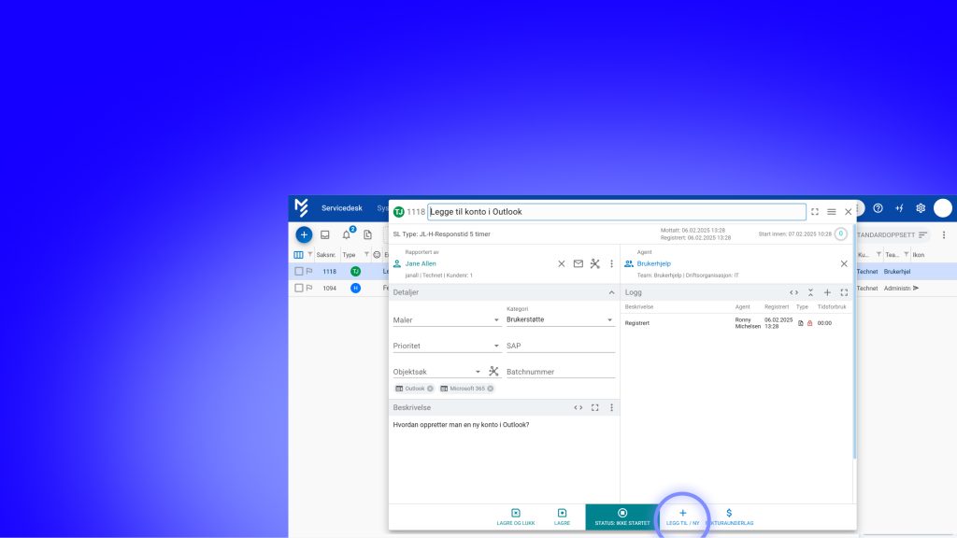957x538 pixels.
Task: Open the user avatar in top bar
Action: point(943,208)
